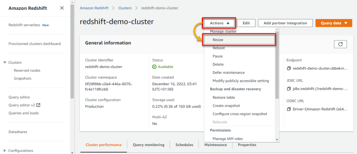This screenshot has width=357, height=154.
Task: Open the Schedules tab
Action: click(x=184, y=145)
